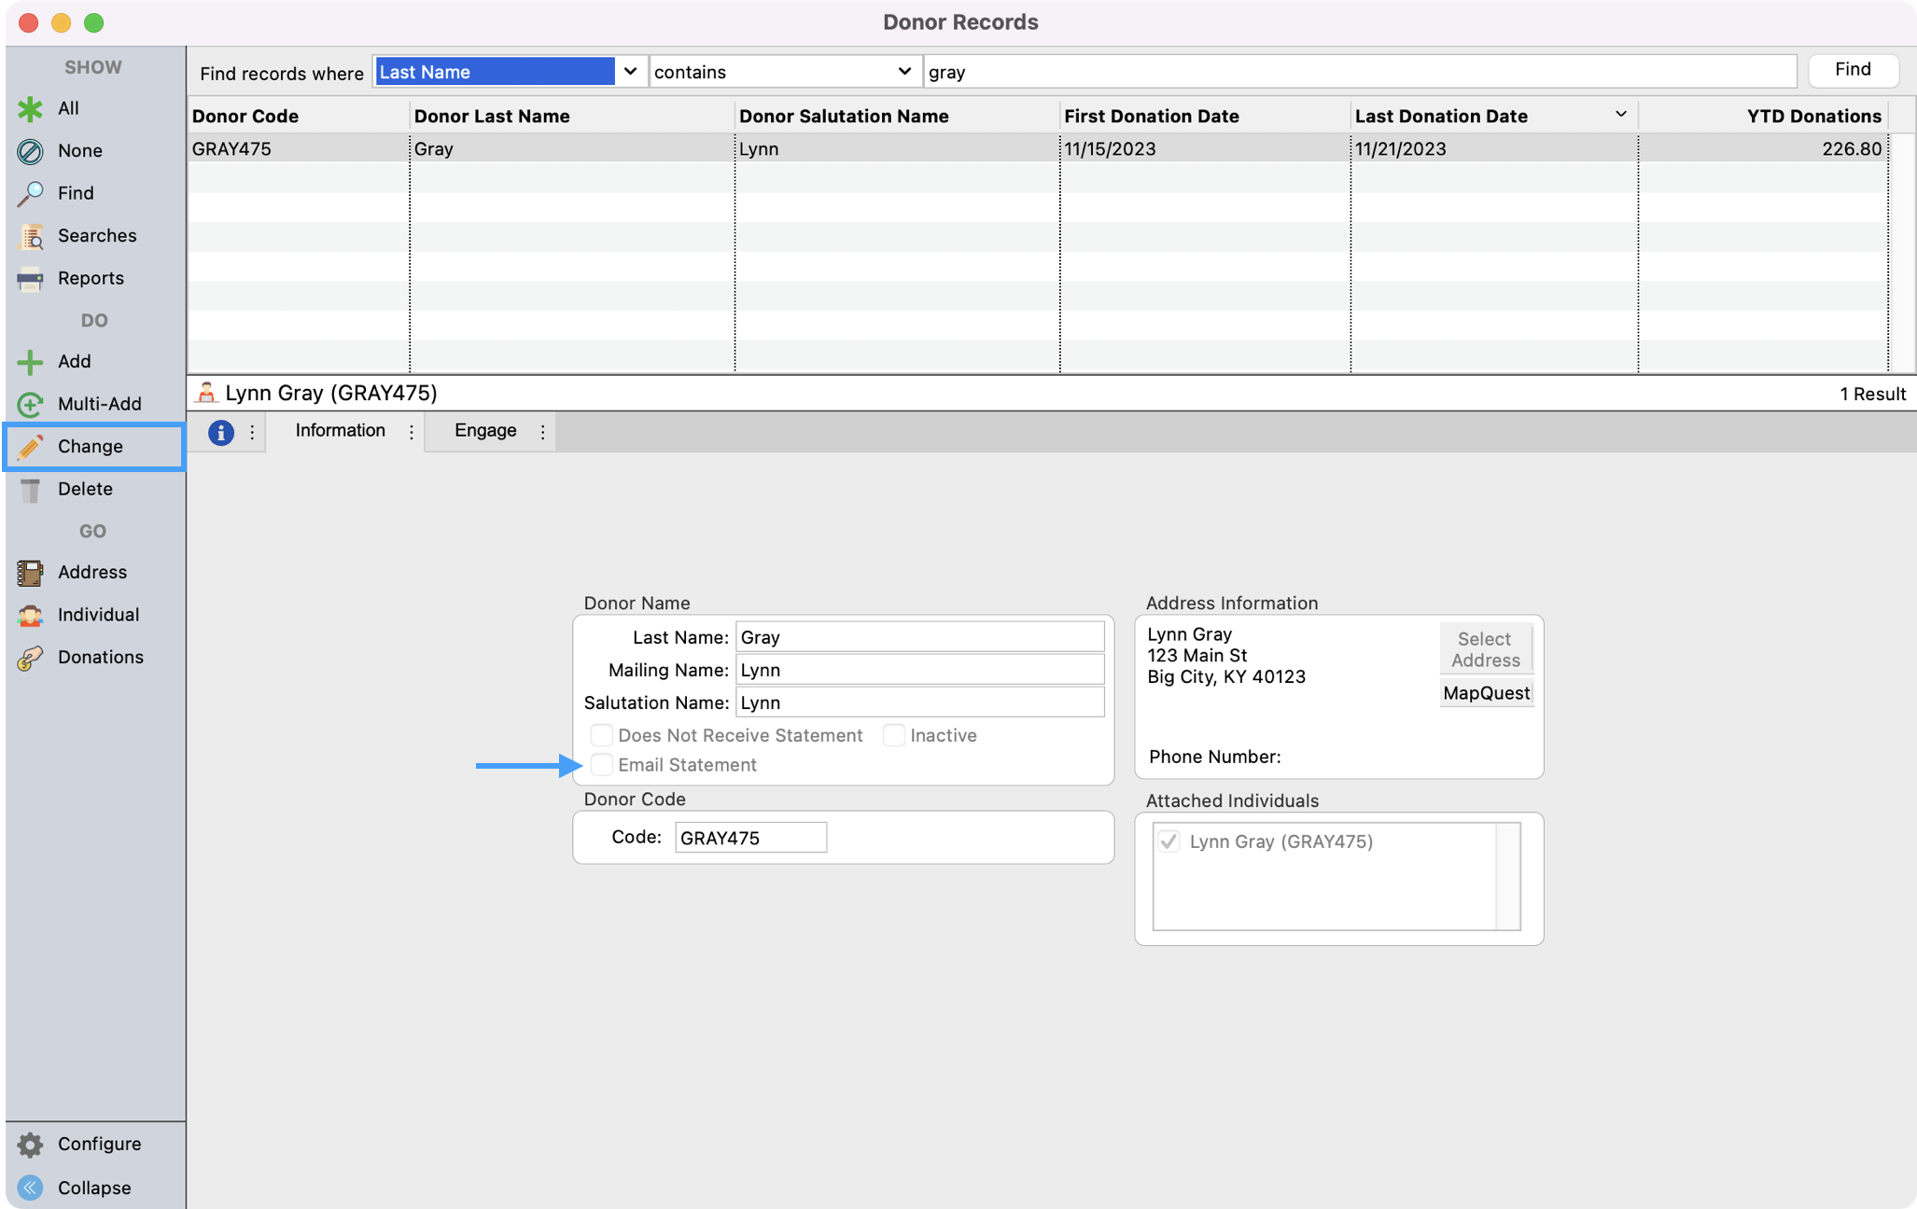Click the Multi-Add plus icon
The image size is (1917, 1209).
coord(30,404)
